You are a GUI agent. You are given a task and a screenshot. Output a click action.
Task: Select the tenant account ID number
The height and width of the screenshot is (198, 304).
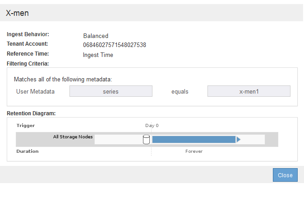tap(115, 45)
